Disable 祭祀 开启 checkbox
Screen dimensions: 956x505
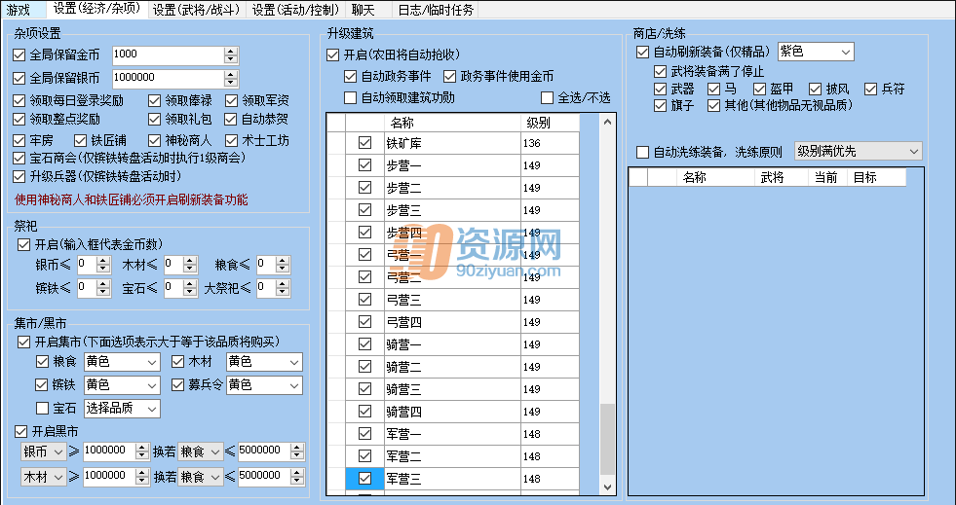tap(23, 244)
